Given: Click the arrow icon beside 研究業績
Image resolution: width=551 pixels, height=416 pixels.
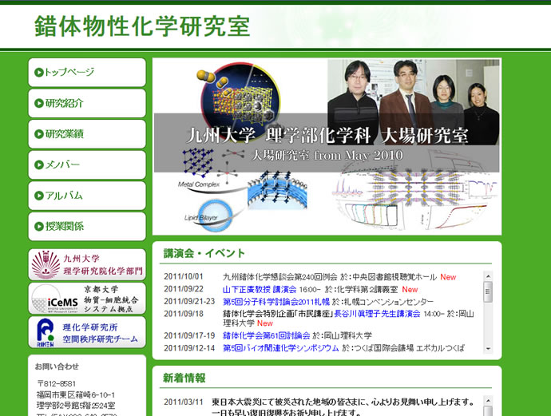Looking at the screenshot, I should tap(38, 134).
